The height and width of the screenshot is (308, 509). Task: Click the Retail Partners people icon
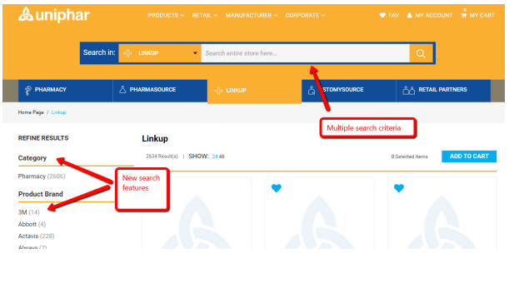(x=409, y=90)
